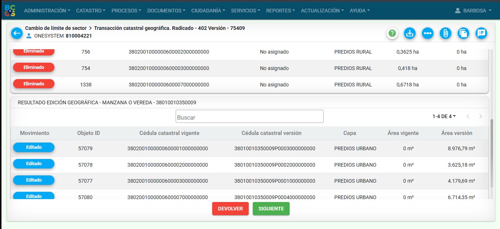Open the documents copy icon
The height and width of the screenshot is (229, 500).
463,34
